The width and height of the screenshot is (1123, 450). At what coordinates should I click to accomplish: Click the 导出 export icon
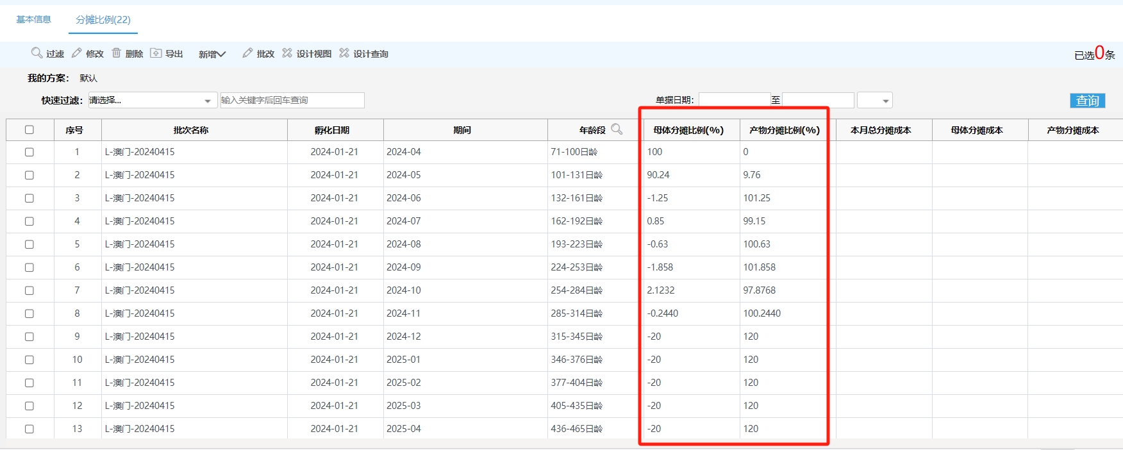tap(156, 53)
